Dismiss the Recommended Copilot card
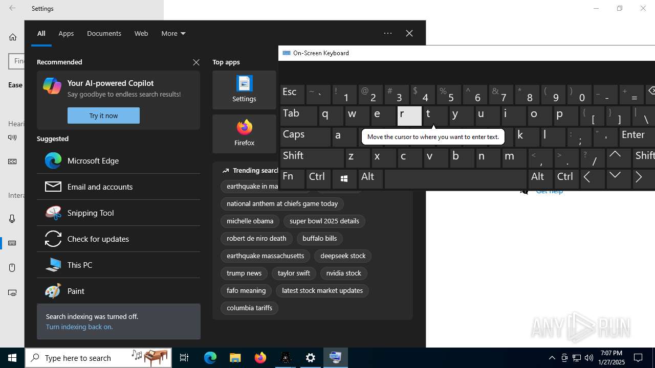 tap(196, 62)
